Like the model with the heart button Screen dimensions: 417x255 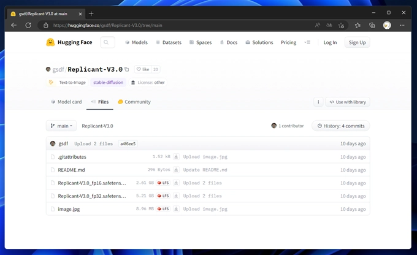tap(143, 69)
